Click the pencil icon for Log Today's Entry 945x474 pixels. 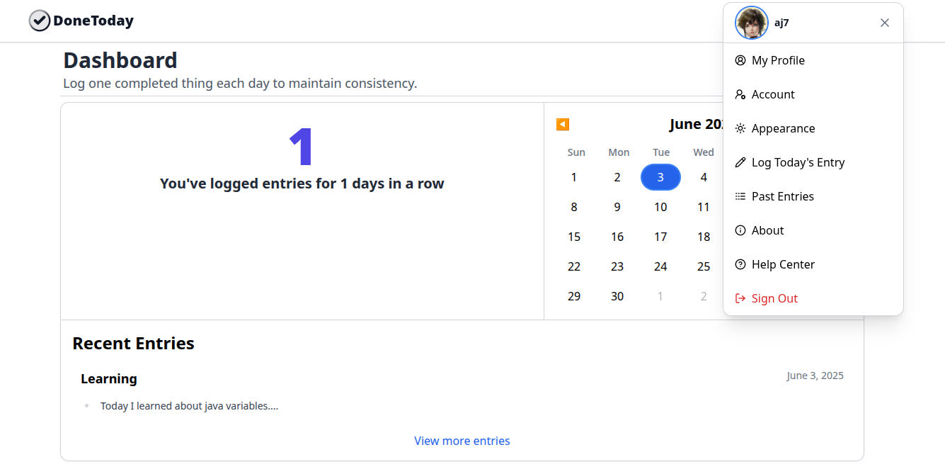click(740, 162)
